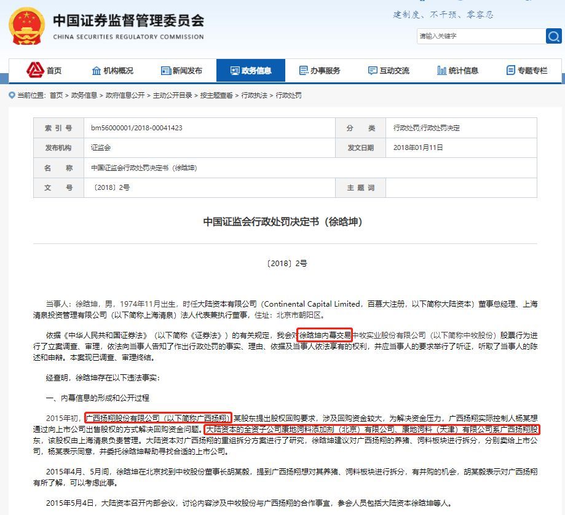Click the chat icon for 互动交流
The image size is (565, 515).
coord(373,71)
